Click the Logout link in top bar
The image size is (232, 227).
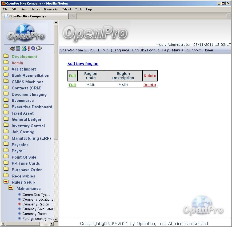[153, 50]
